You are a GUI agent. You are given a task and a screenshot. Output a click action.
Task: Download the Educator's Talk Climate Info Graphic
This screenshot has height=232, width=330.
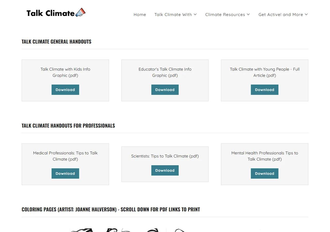[x=165, y=89]
